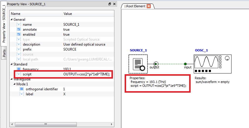249x128 pixels.
Task: Toggle the annotate checkbox
Action: pos(19,30)
